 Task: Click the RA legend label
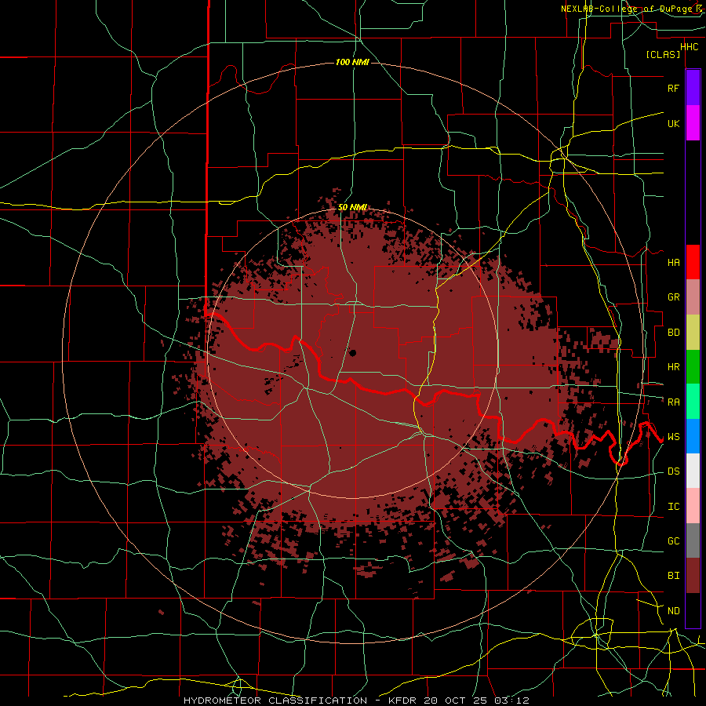point(673,402)
